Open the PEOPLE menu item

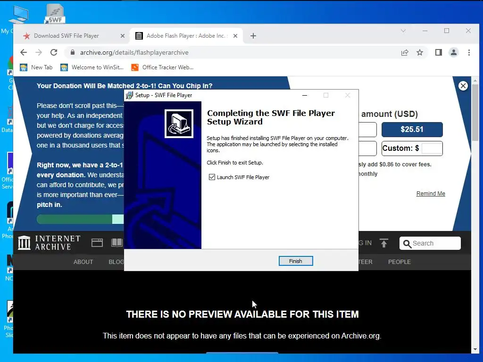pyautogui.click(x=400, y=262)
